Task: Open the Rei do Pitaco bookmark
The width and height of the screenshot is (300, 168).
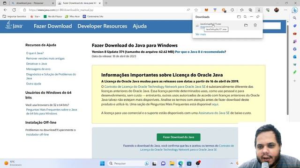Action: pos(52,17)
